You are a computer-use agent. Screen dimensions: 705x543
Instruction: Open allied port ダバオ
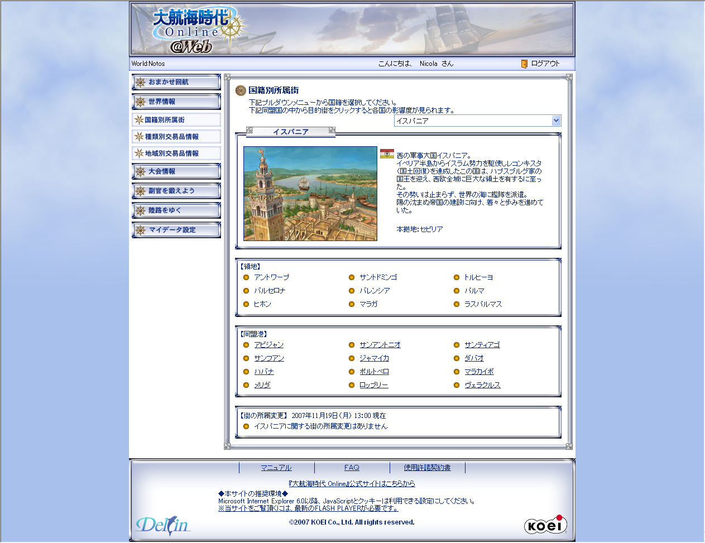[474, 358]
